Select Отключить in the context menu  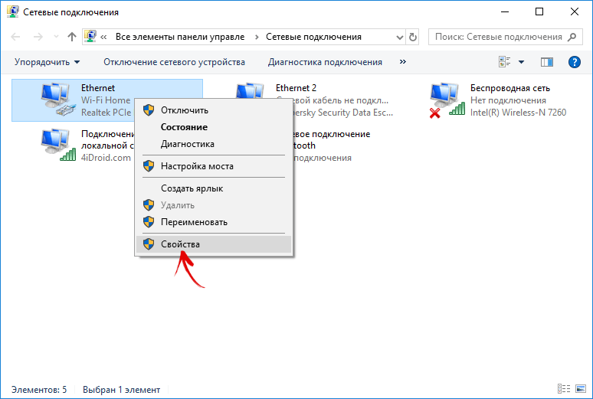(x=214, y=110)
